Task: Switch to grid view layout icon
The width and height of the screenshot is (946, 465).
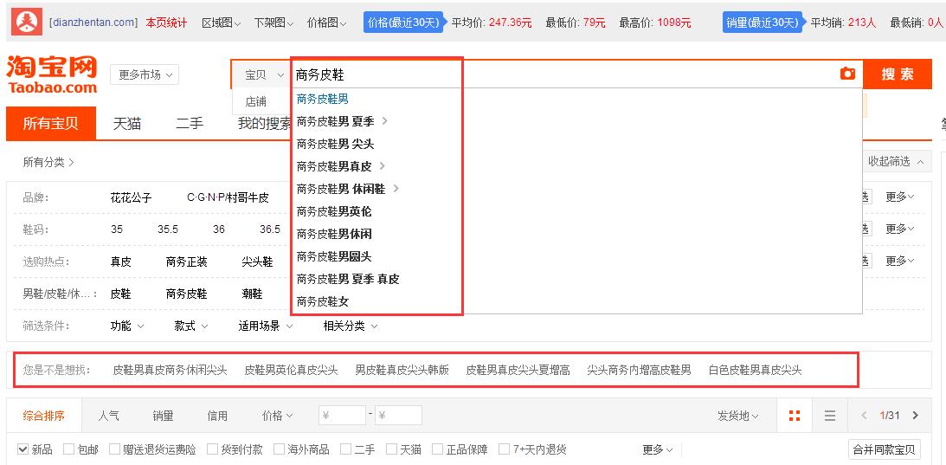Action: coord(795,416)
